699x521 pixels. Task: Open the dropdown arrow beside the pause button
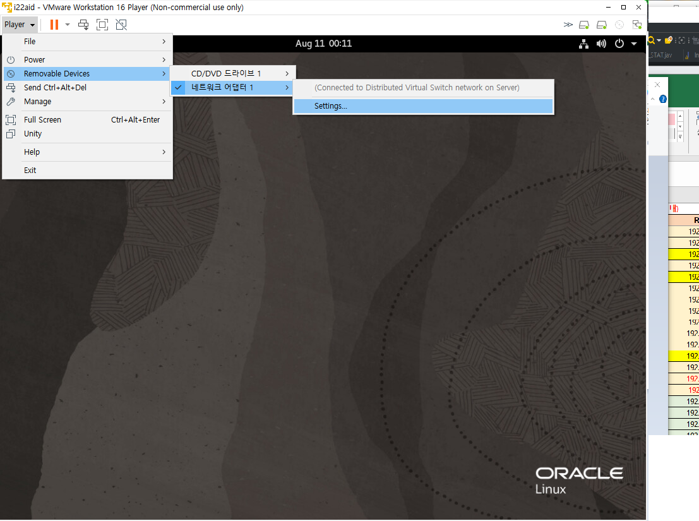[68, 25]
